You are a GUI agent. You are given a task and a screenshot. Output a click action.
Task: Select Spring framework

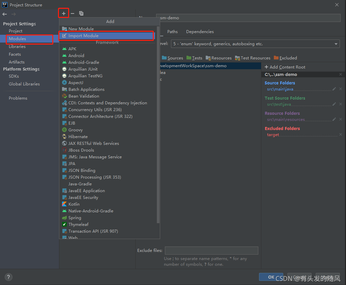point(108,218)
